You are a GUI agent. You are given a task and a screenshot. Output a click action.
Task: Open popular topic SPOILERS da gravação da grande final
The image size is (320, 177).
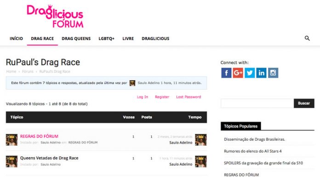coord(263,163)
